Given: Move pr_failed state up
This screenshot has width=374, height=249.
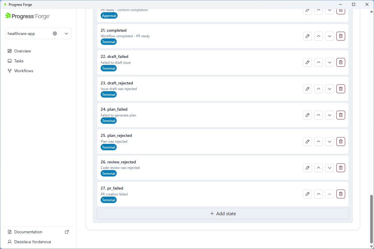Looking at the screenshot, I should click(319, 194).
